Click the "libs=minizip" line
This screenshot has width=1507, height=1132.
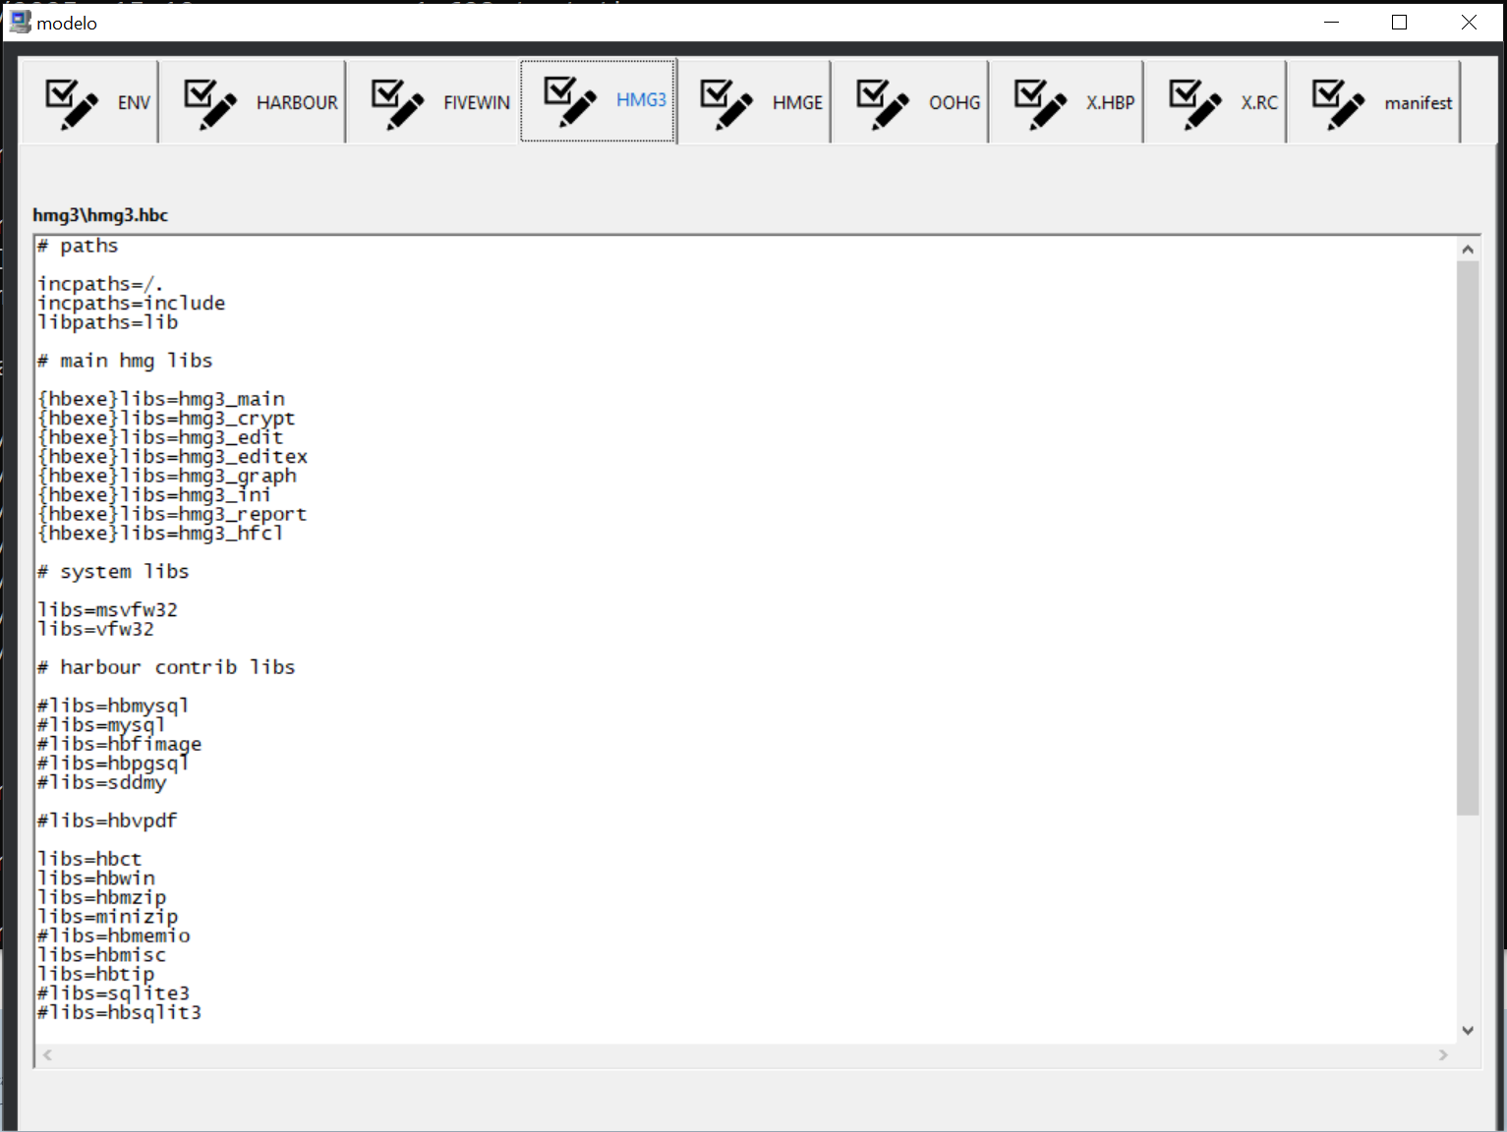(107, 917)
